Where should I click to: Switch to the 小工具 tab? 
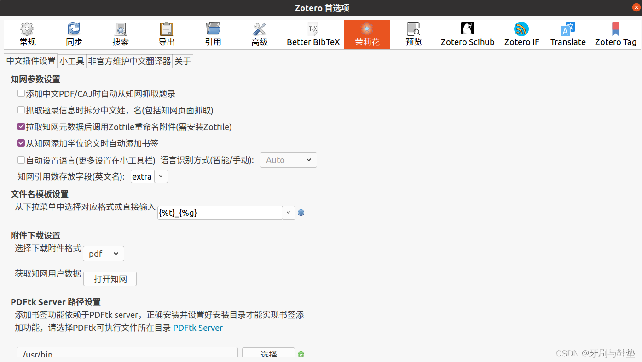coord(72,61)
